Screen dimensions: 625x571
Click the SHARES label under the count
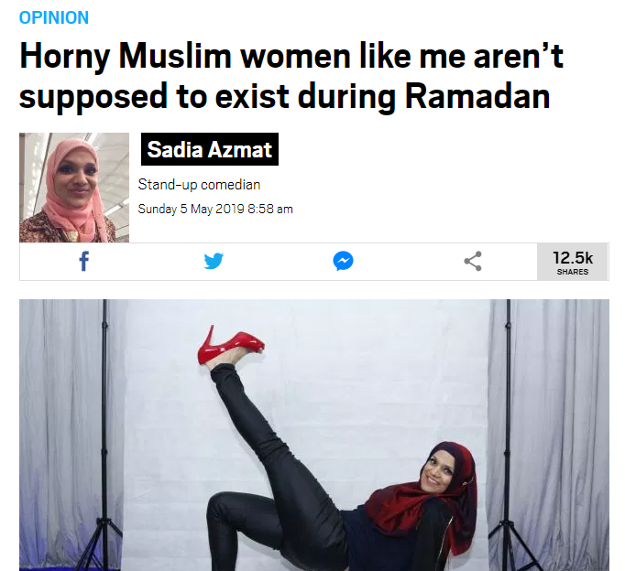pos(573,272)
